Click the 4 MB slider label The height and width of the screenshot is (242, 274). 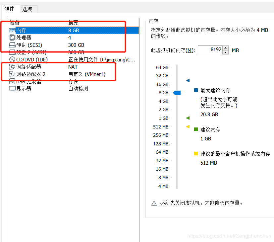tap(163, 186)
